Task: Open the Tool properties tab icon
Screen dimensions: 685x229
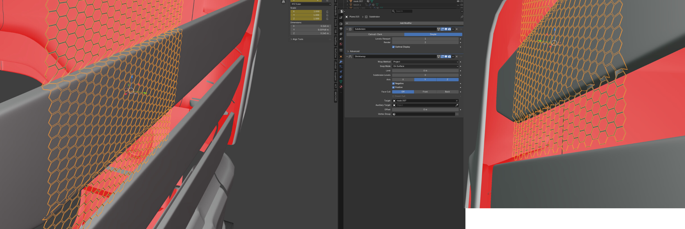Action: coord(341,18)
